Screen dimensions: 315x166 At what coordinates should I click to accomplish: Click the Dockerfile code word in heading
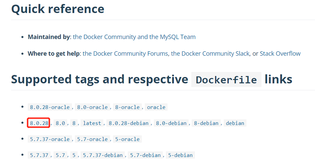point(226,80)
